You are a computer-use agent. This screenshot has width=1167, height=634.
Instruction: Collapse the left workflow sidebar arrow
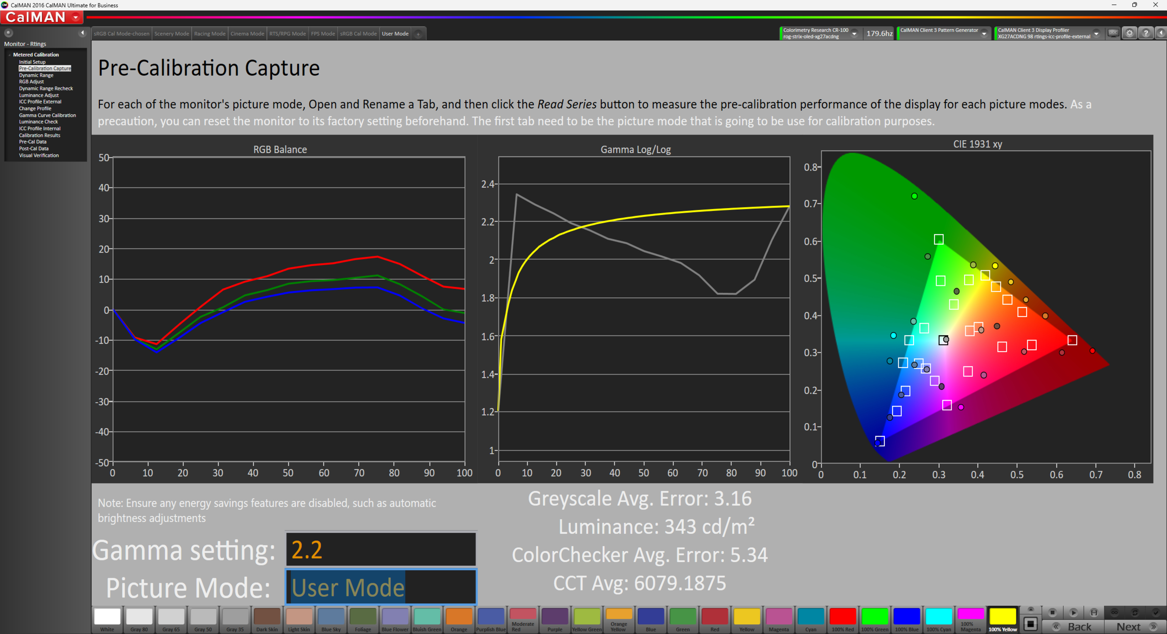click(82, 32)
